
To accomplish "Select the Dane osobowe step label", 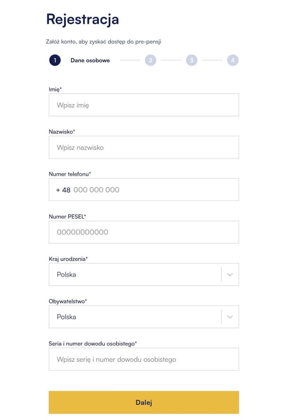I will tap(90, 60).
